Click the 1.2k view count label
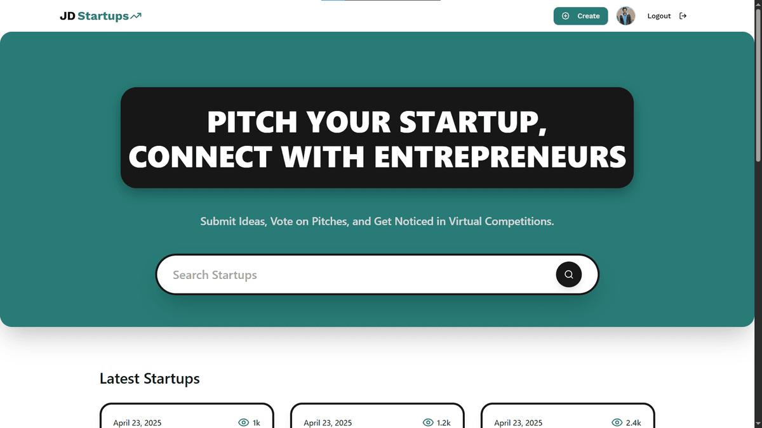This screenshot has height=428, width=762. (x=443, y=422)
